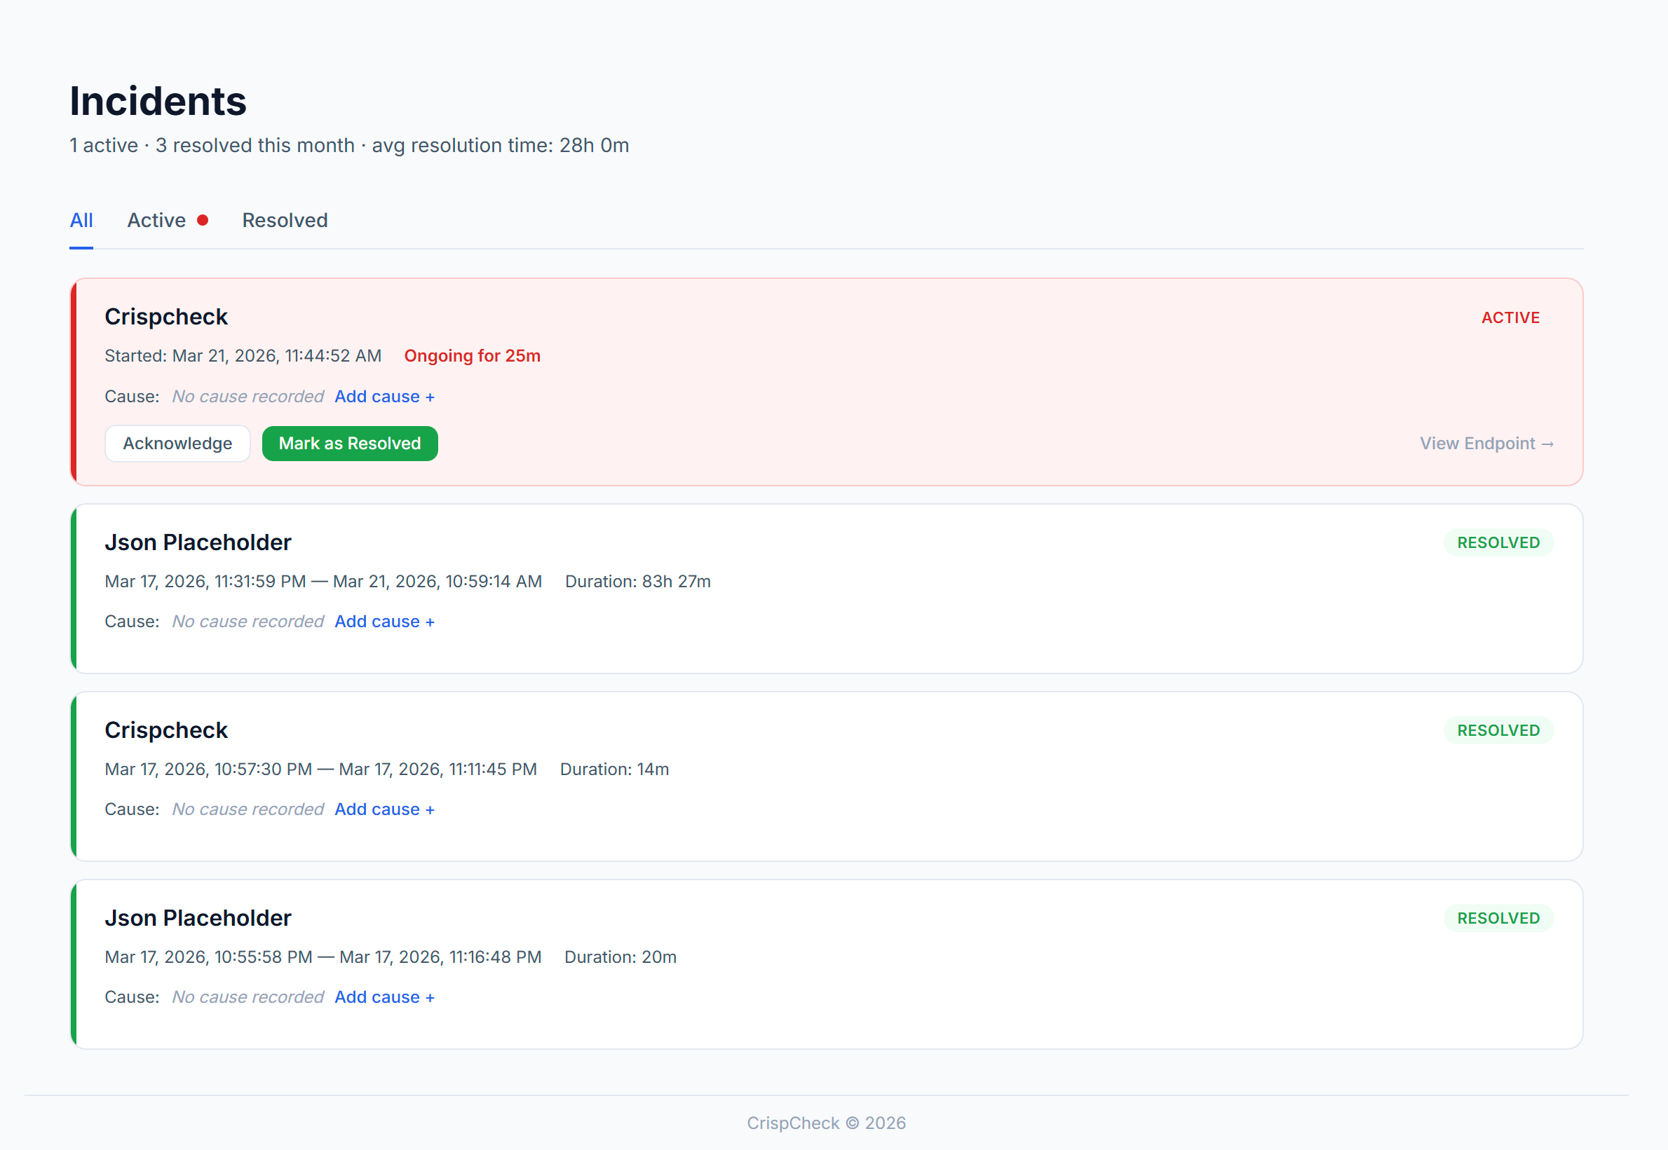Switch to the All tab

click(x=81, y=221)
